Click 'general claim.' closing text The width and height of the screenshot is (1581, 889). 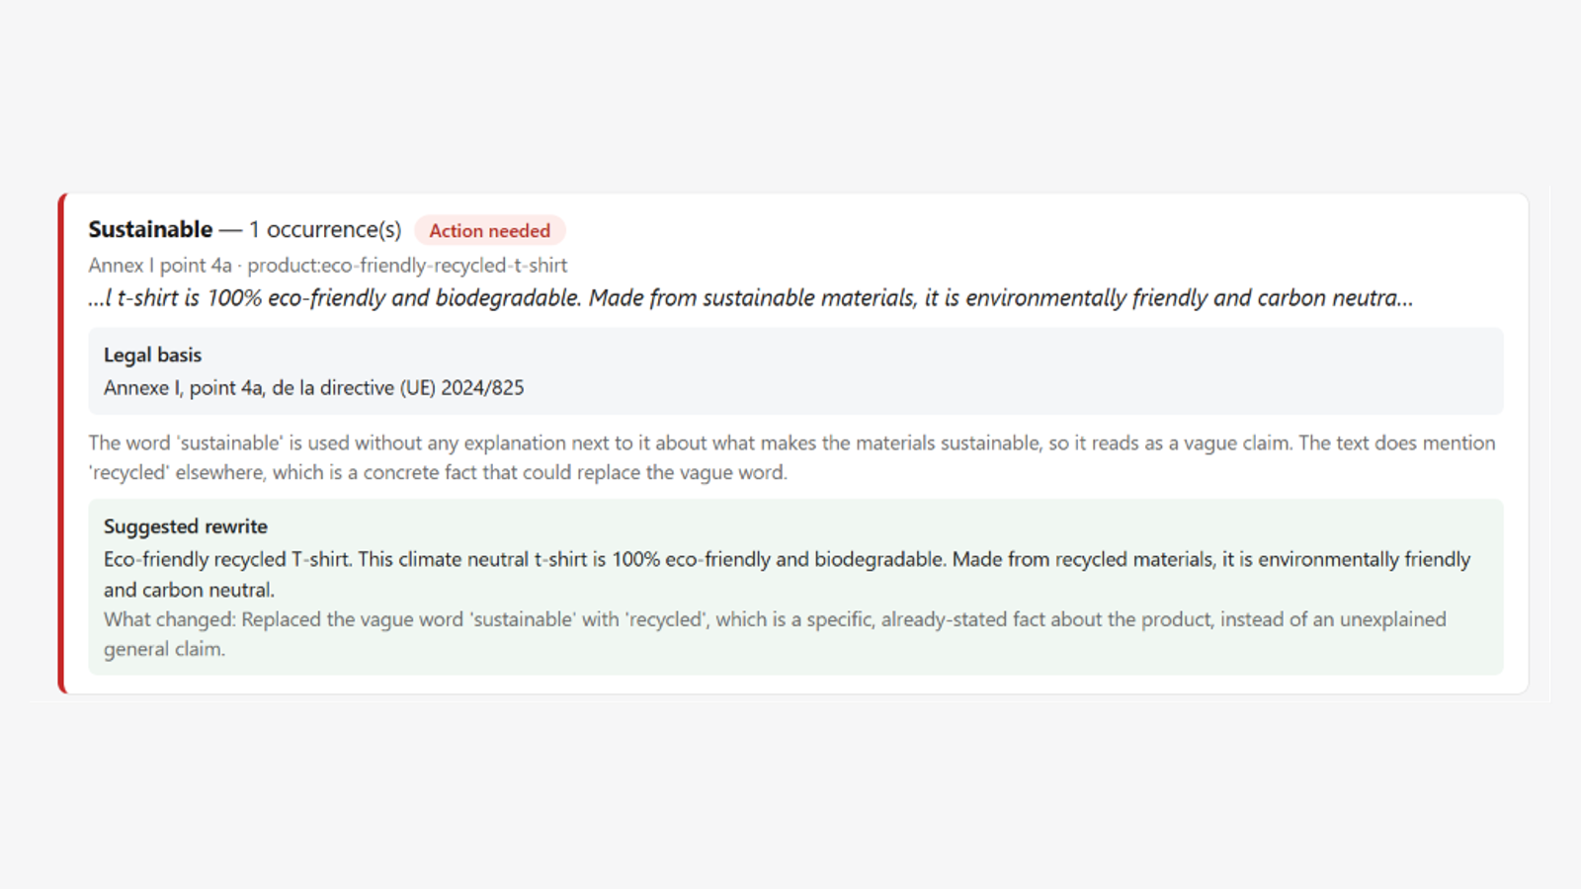[x=165, y=649]
